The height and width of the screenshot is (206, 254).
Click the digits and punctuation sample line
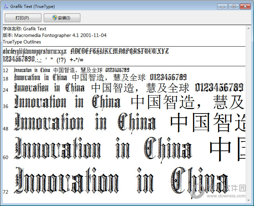(43, 59)
